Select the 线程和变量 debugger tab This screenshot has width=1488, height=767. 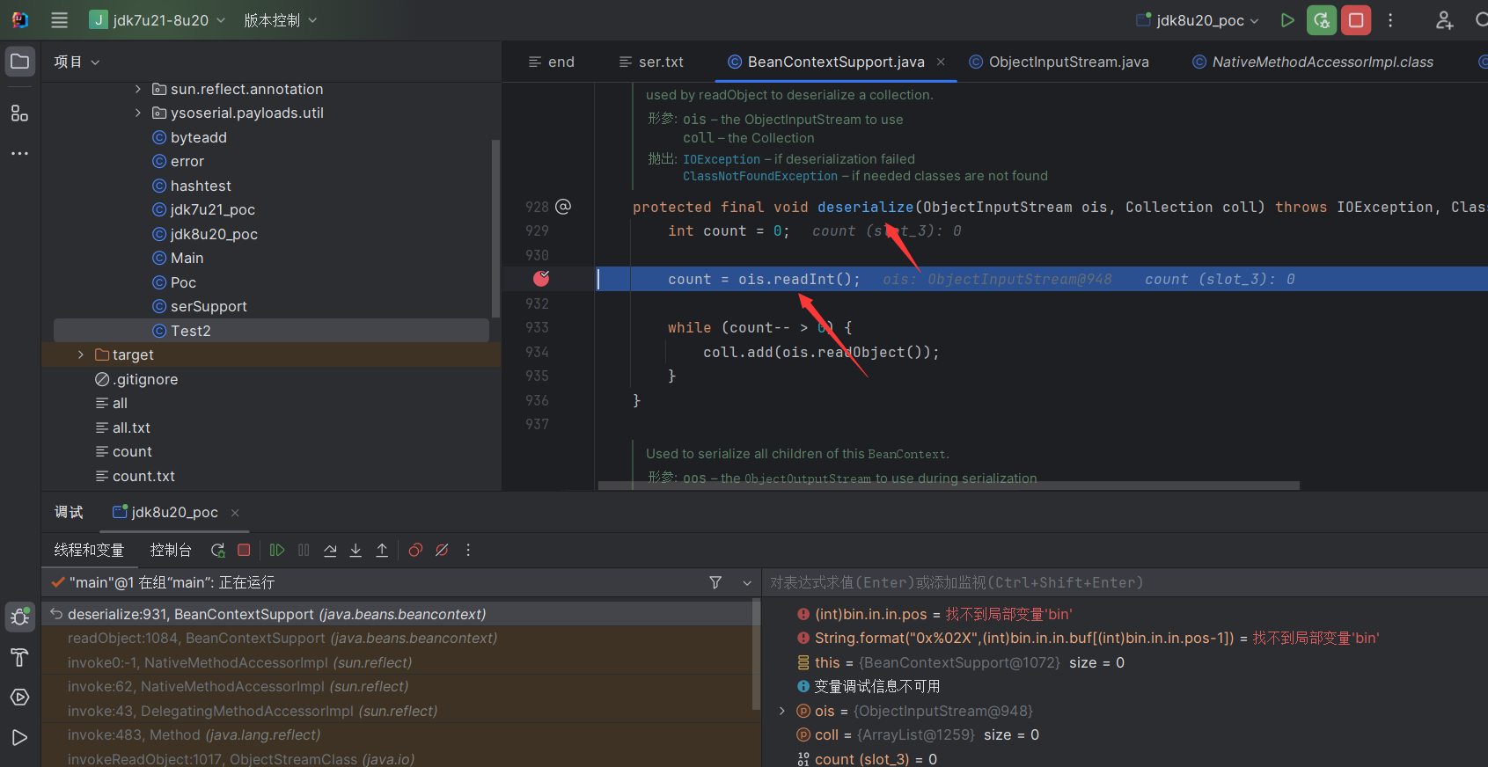pyautogui.click(x=89, y=550)
